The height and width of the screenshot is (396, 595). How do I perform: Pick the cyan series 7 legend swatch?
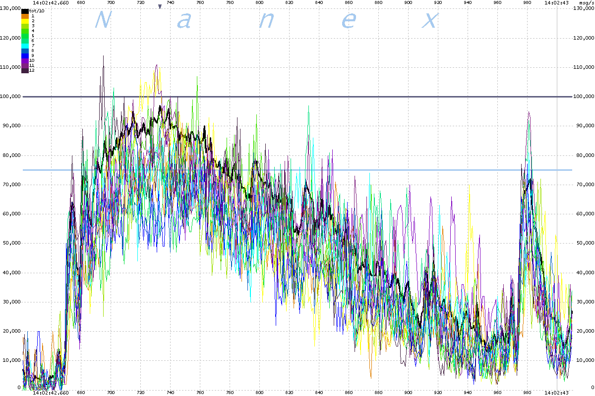(x=24, y=46)
